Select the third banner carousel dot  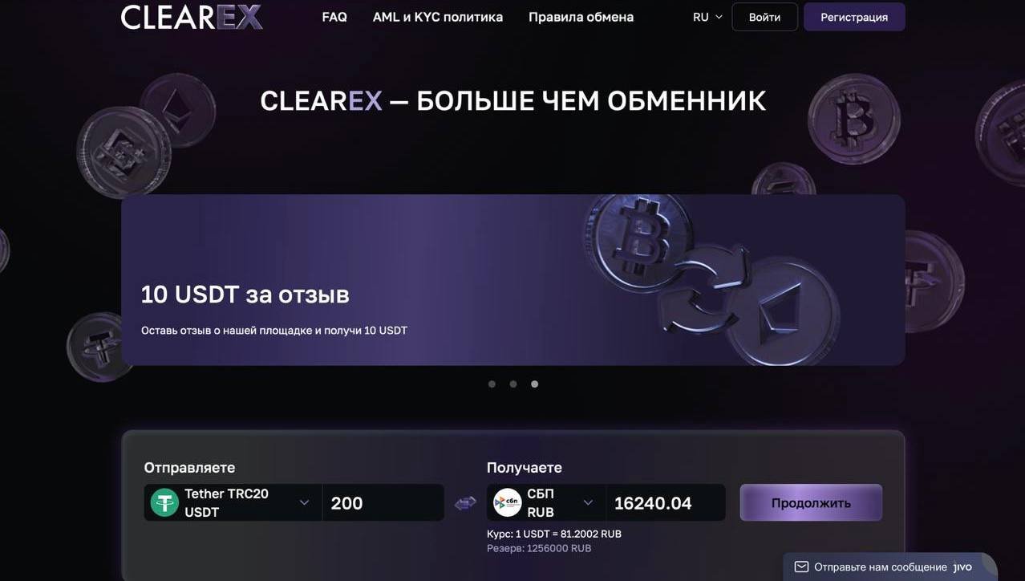[535, 384]
